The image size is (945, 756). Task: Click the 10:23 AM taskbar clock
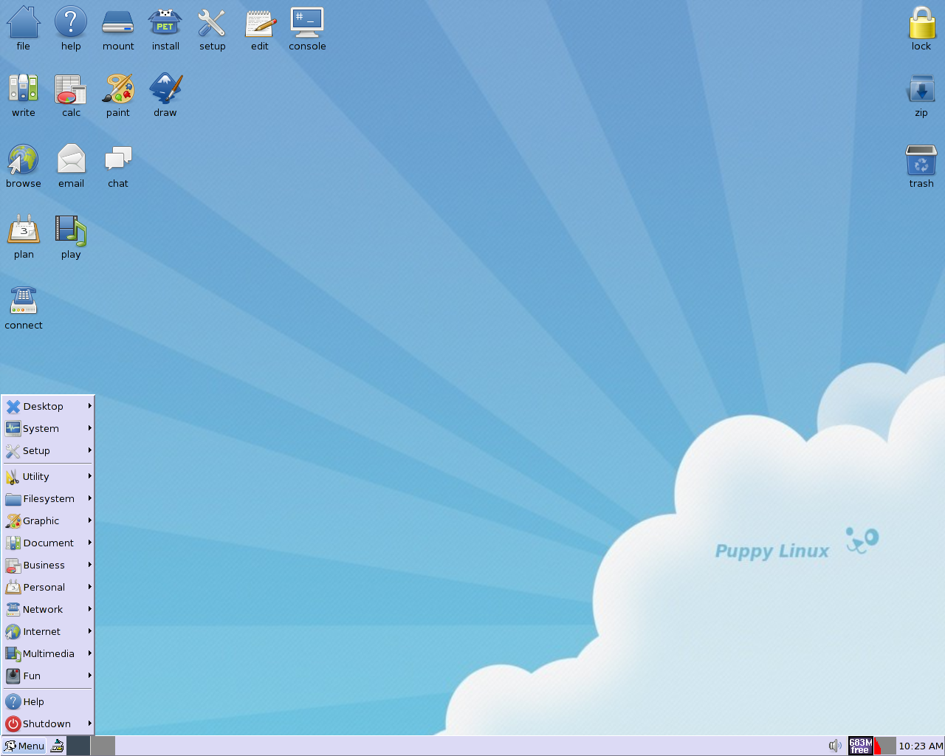[x=921, y=746]
